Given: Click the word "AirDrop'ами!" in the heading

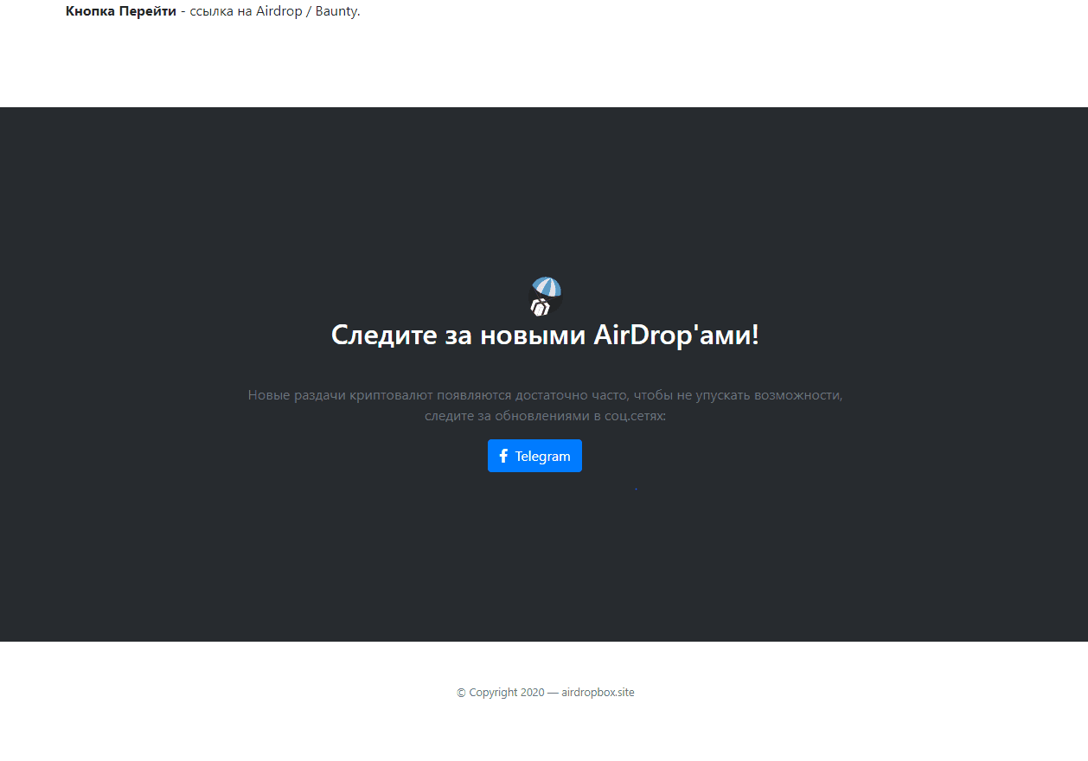Looking at the screenshot, I should click(x=675, y=335).
